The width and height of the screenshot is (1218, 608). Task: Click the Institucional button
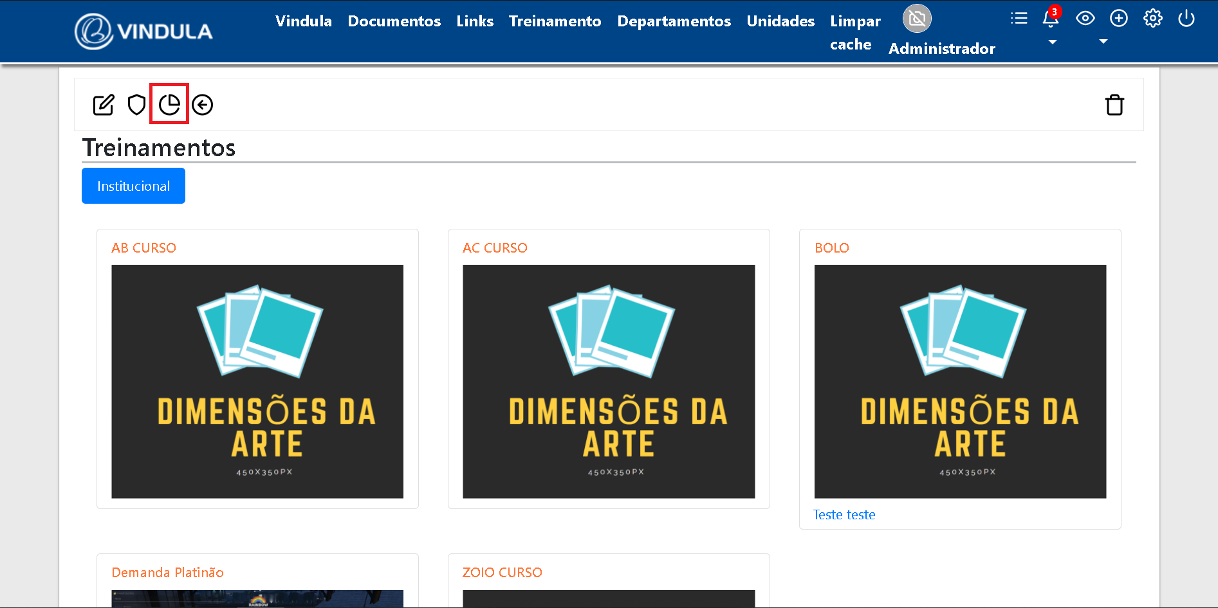coord(133,186)
